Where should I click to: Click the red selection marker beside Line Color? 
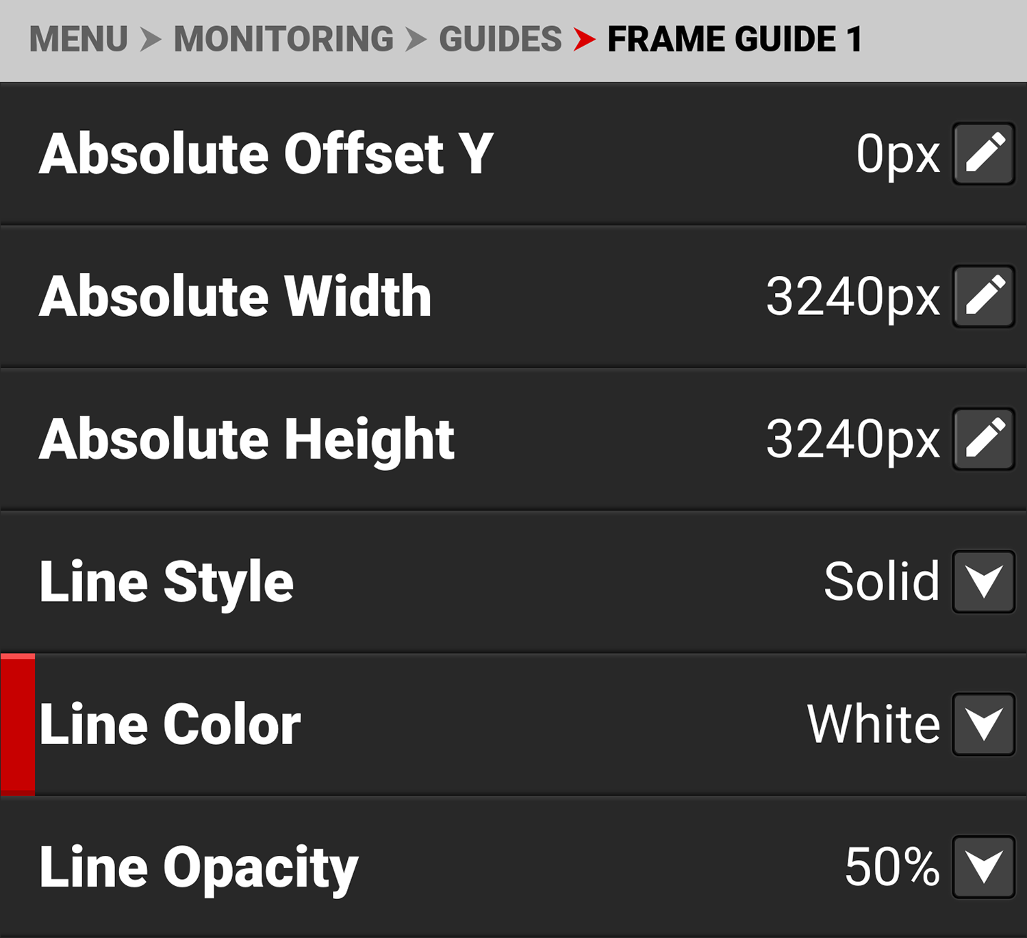tap(18, 724)
